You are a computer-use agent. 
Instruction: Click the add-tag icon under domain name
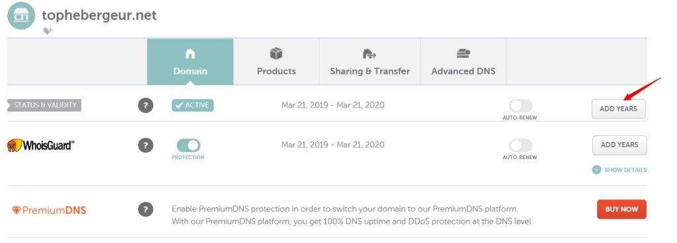tap(48, 31)
